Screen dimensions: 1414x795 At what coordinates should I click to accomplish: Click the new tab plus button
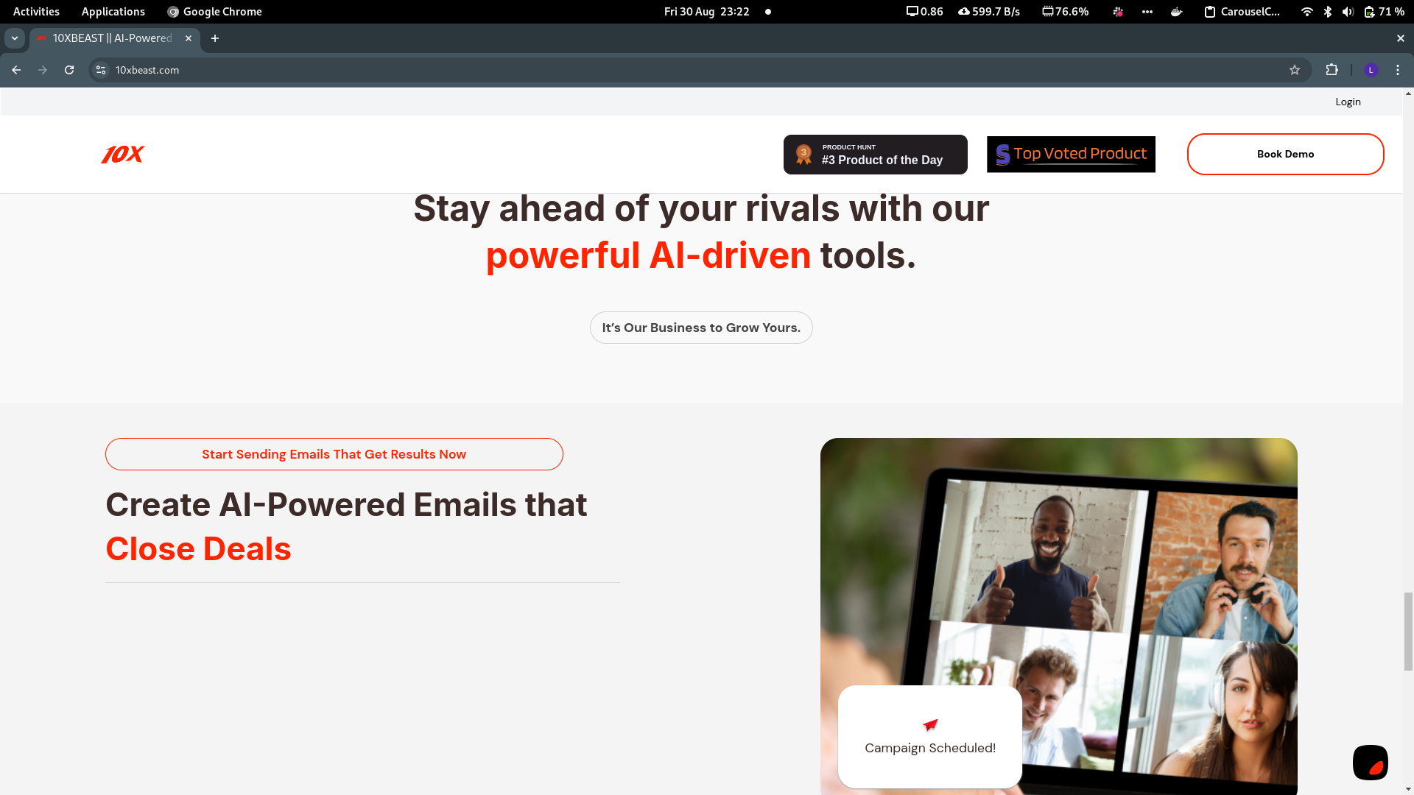pyautogui.click(x=214, y=38)
